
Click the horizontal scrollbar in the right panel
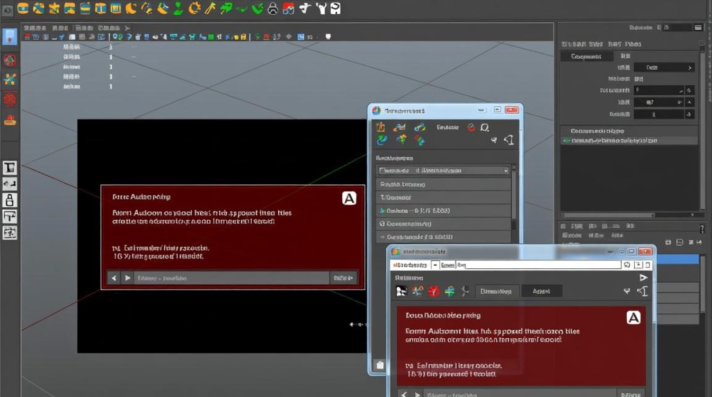tap(628, 215)
